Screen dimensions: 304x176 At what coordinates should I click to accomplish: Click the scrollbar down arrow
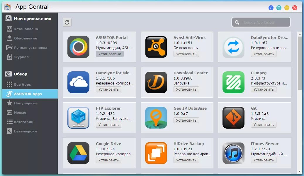coord(300,171)
